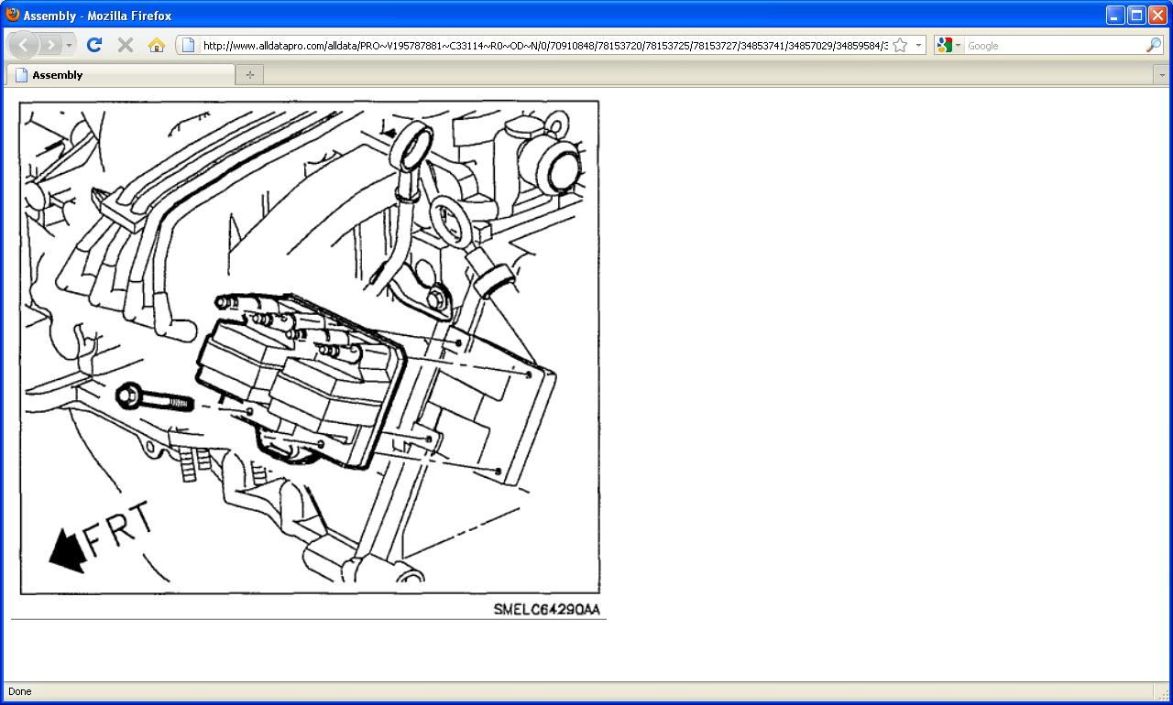The width and height of the screenshot is (1173, 705).
Task: Click the Firefox logo in title bar
Action: (x=13, y=15)
